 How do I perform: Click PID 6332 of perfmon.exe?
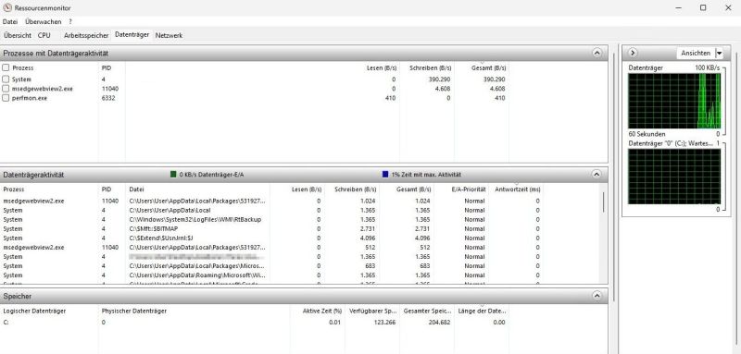tap(108, 98)
